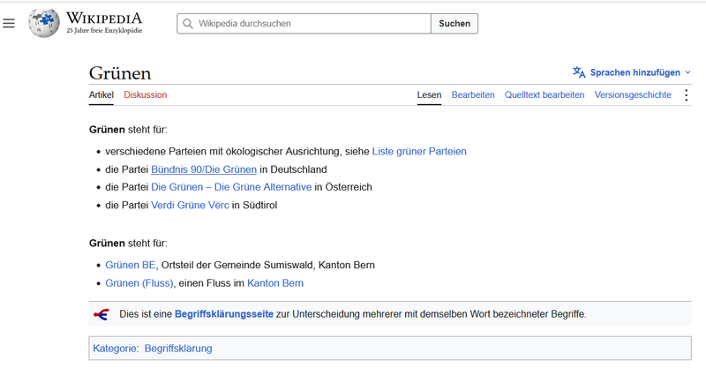Click text 'in Südtirol'
Image resolution: width=706 pixels, height=376 pixels.
click(x=254, y=205)
